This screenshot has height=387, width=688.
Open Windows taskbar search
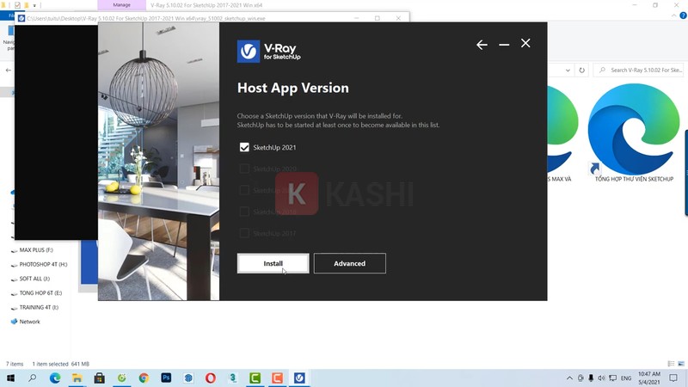click(33, 378)
